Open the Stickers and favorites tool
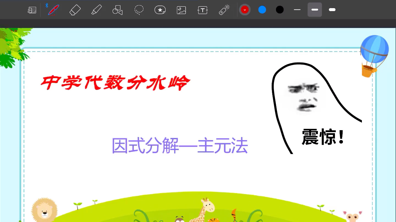 [x=160, y=10]
